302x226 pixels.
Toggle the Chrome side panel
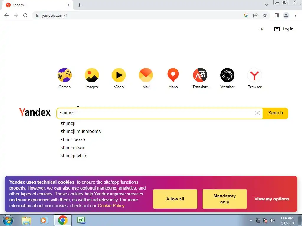click(277, 15)
